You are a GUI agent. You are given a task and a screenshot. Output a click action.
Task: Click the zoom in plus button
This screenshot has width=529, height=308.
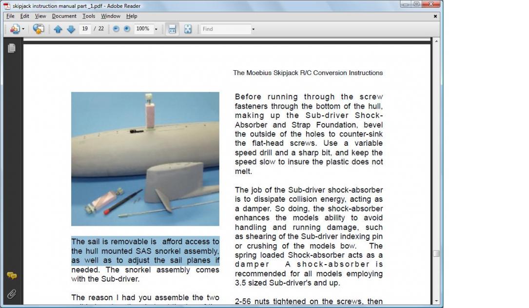pos(127,29)
